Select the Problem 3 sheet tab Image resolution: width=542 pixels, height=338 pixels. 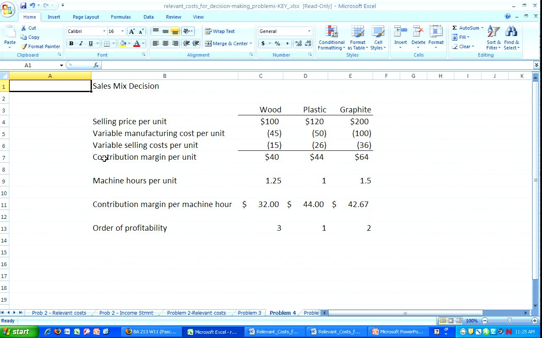click(x=249, y=313)
